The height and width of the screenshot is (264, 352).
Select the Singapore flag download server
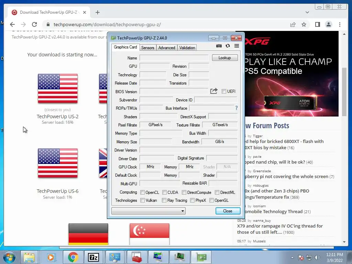click(149, 234)
